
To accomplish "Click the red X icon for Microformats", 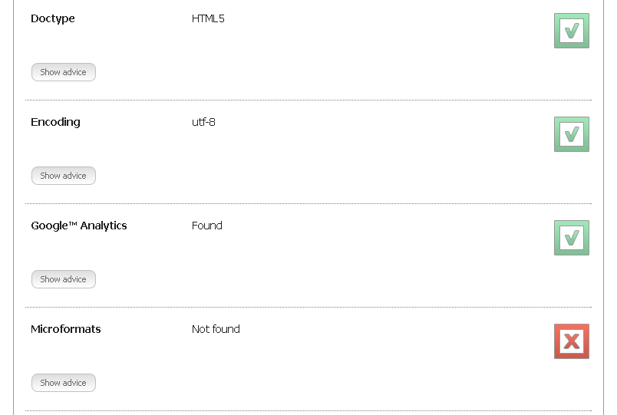I will [571, 341].
